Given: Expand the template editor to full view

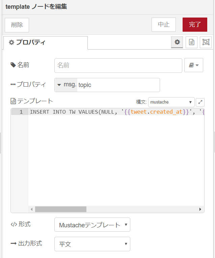Looking at the screenshot, I should pos(200,102).
